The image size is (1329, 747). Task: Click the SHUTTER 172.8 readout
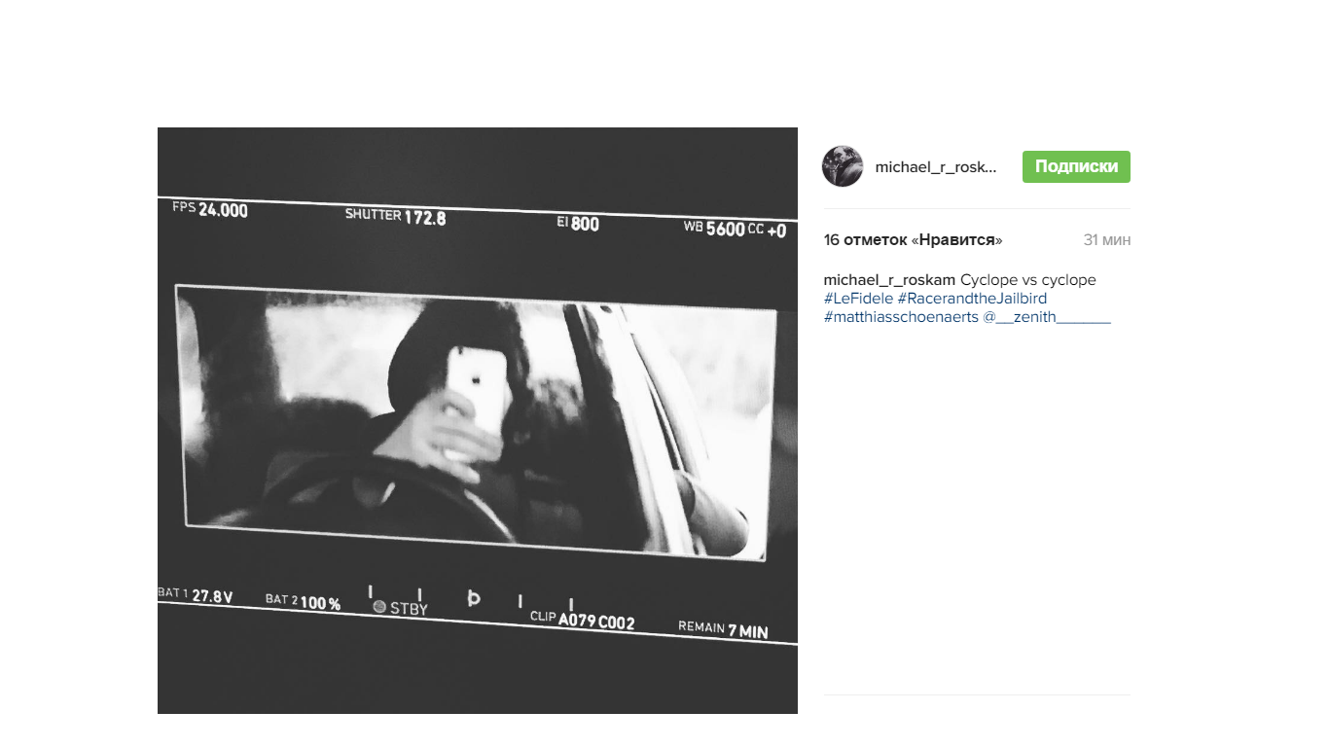click(395, 216)
